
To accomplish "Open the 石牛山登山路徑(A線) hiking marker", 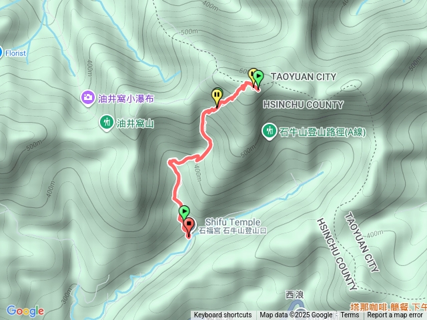I will click(x=270, y=132).
